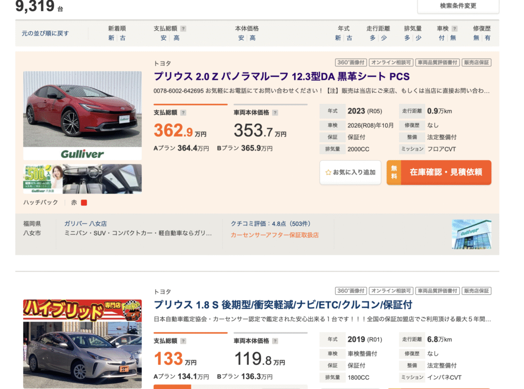
Task: Open the プリウス 1.8 S 後期型 listing title
Action: click(x=282, y=305)
